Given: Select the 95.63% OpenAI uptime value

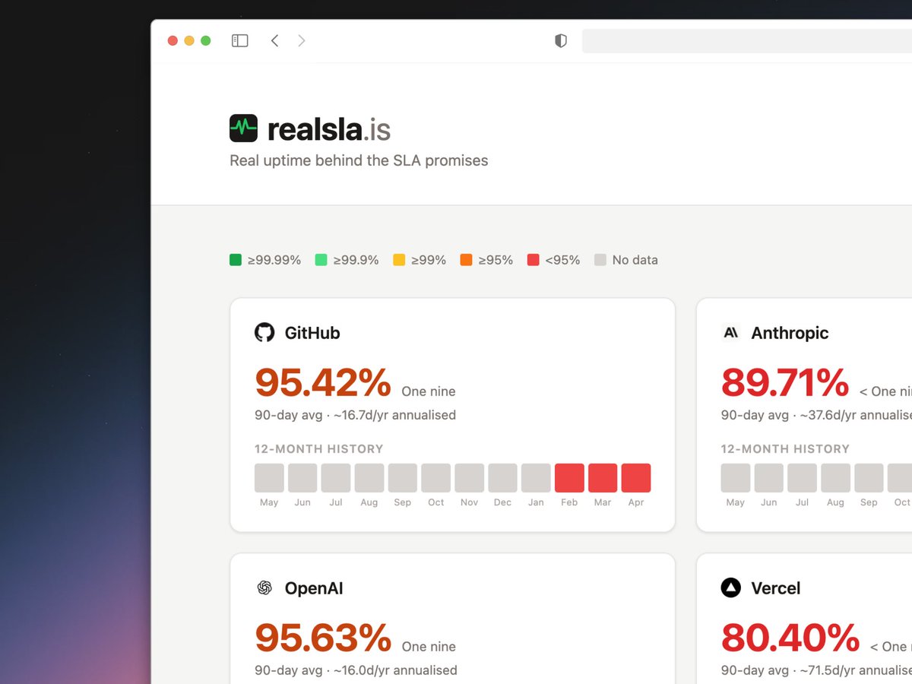Looking at the screenshot, I should point(323,638).
